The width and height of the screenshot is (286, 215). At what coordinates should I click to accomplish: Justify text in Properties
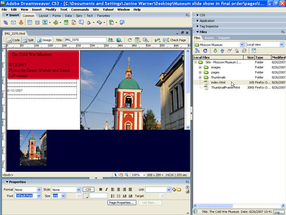pos(130,189)
